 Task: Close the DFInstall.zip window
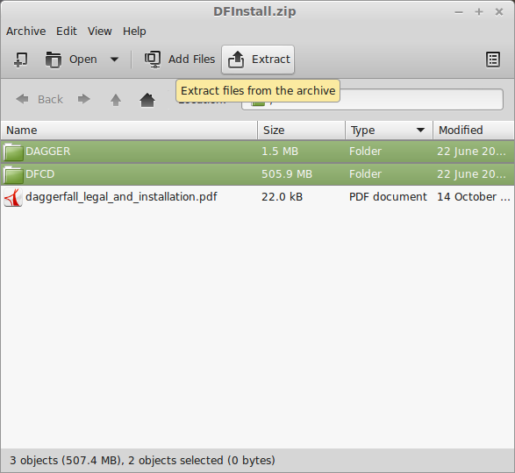pos(499,12)
